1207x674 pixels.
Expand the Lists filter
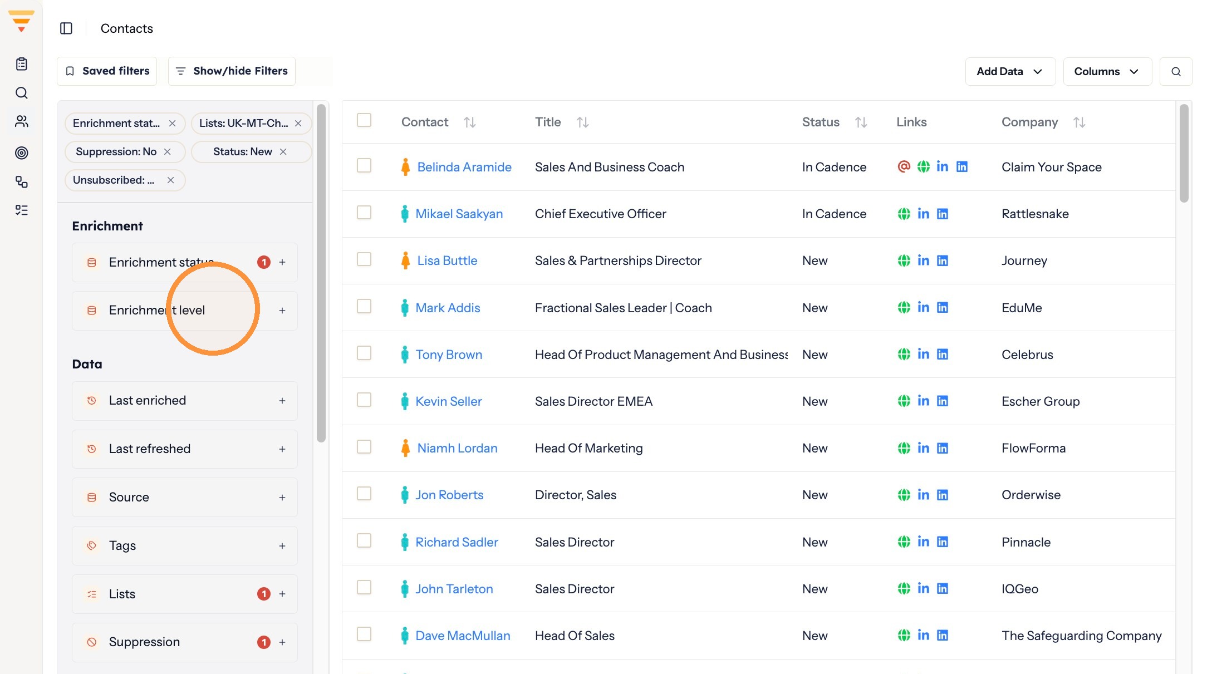pos(282,594)
